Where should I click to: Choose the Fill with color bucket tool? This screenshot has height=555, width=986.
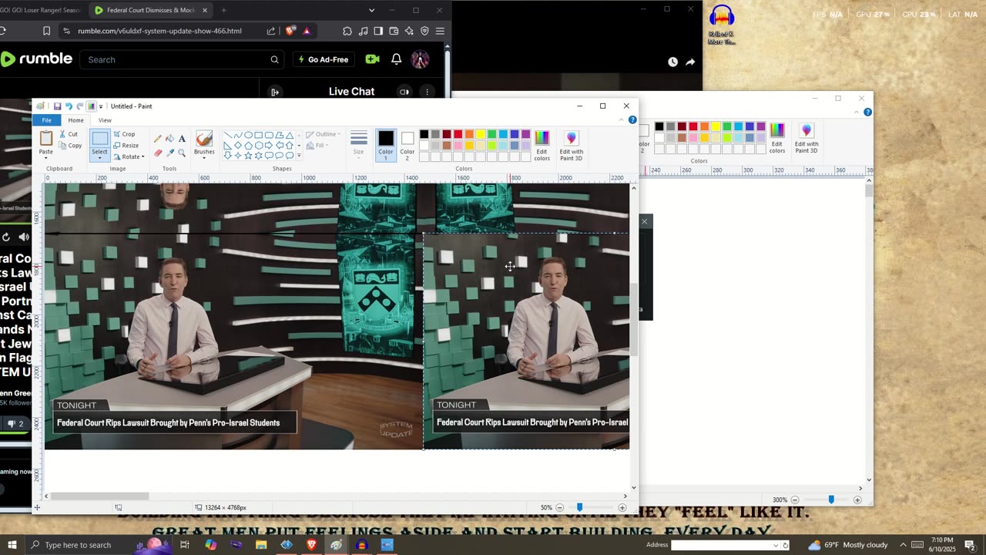[x=169, y=139]
